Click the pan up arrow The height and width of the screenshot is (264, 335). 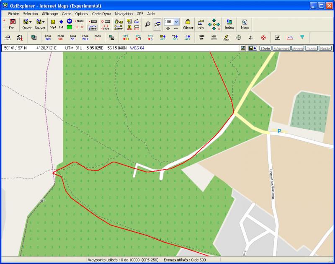[214, 20]
